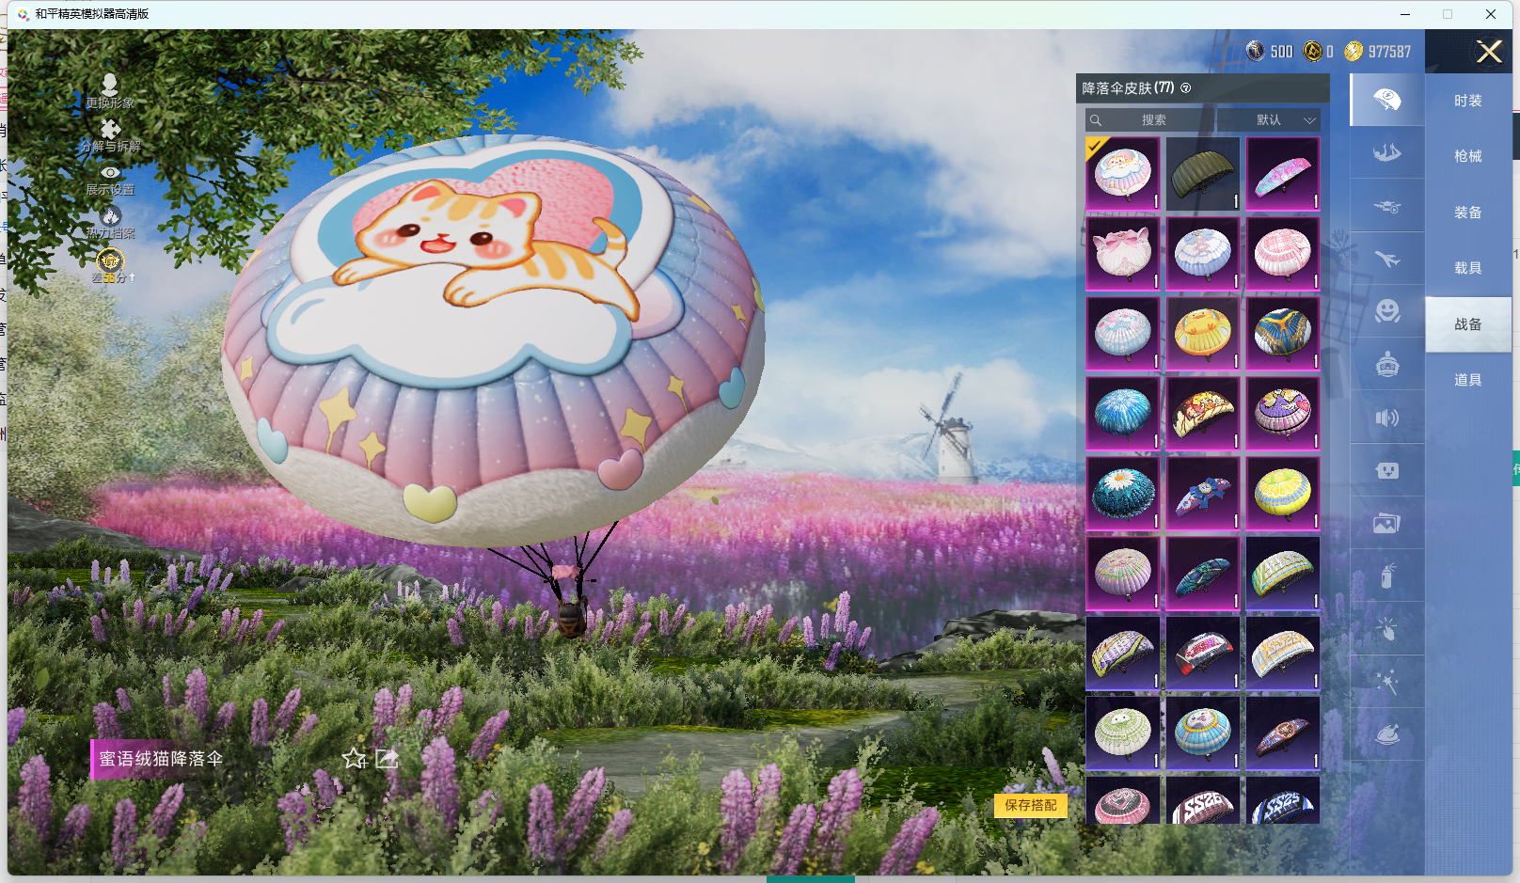Select the equipped cat parachute with checkmark
Viewport: 1520px width, 883px height.
tap(1122, 174)
